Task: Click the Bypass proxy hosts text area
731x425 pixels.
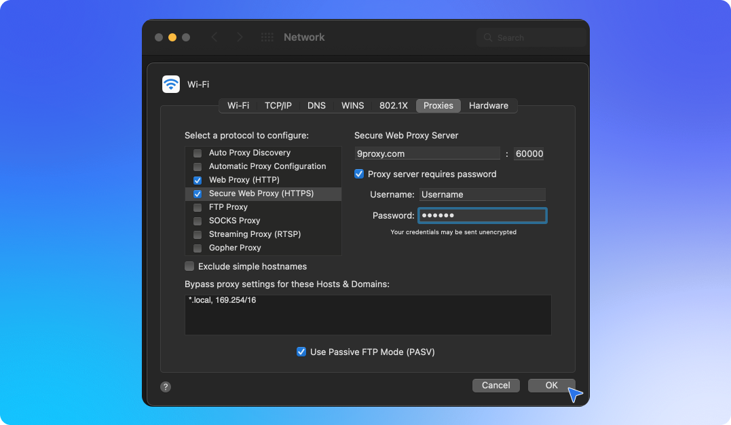Action: 368,315
